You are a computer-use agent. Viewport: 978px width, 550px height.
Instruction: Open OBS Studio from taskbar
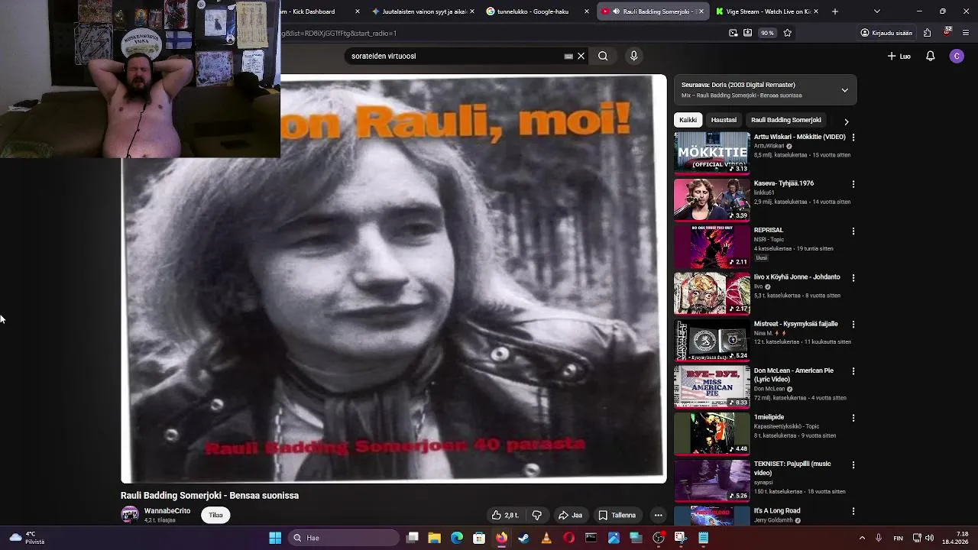658,538
